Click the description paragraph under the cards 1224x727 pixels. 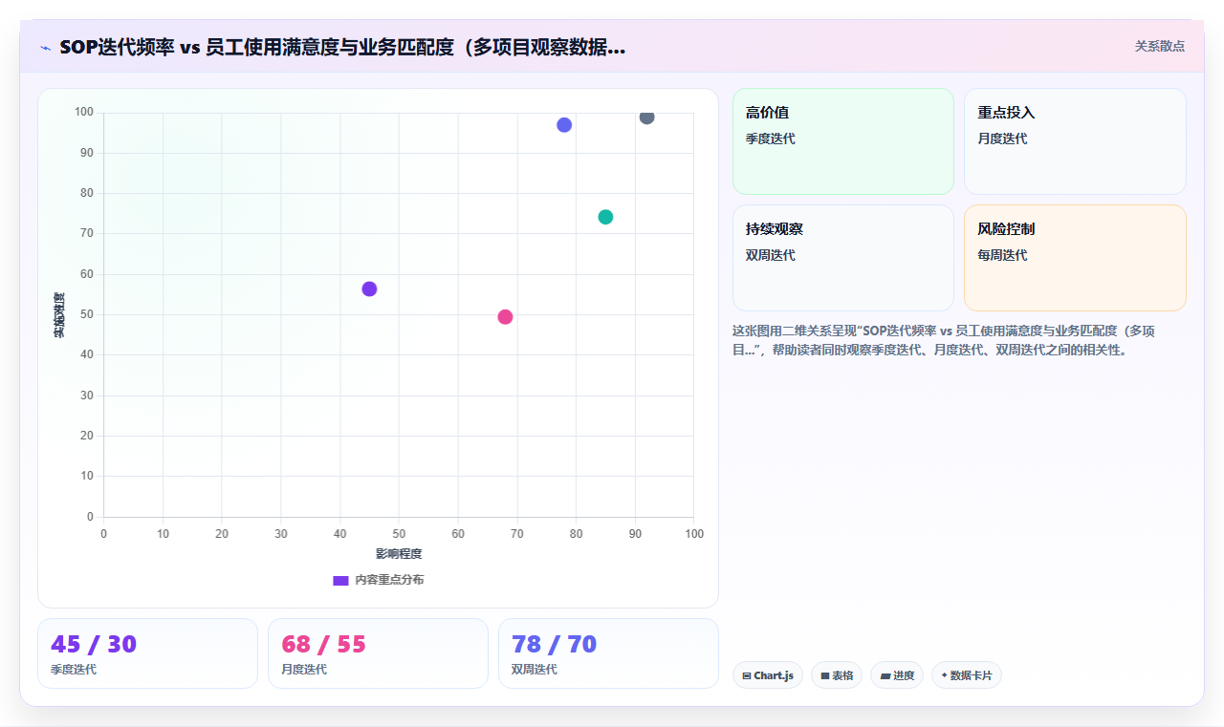(944, 340)
